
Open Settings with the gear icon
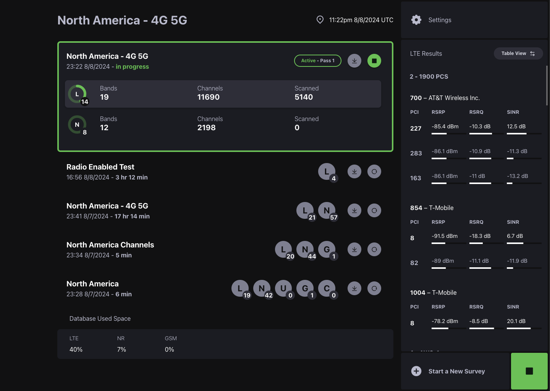[416, 19]
